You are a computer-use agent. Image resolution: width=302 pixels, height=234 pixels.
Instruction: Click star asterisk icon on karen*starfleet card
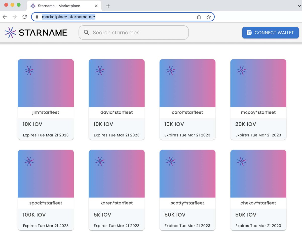click(100, 161)
